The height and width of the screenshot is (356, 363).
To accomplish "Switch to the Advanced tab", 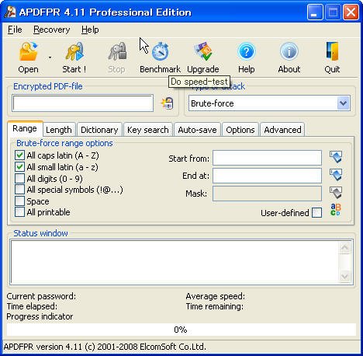I will [282, 130].
